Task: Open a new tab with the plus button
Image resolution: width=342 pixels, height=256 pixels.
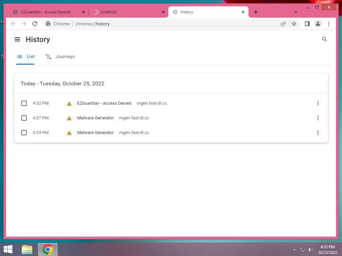Action: [x=255, y=12]
